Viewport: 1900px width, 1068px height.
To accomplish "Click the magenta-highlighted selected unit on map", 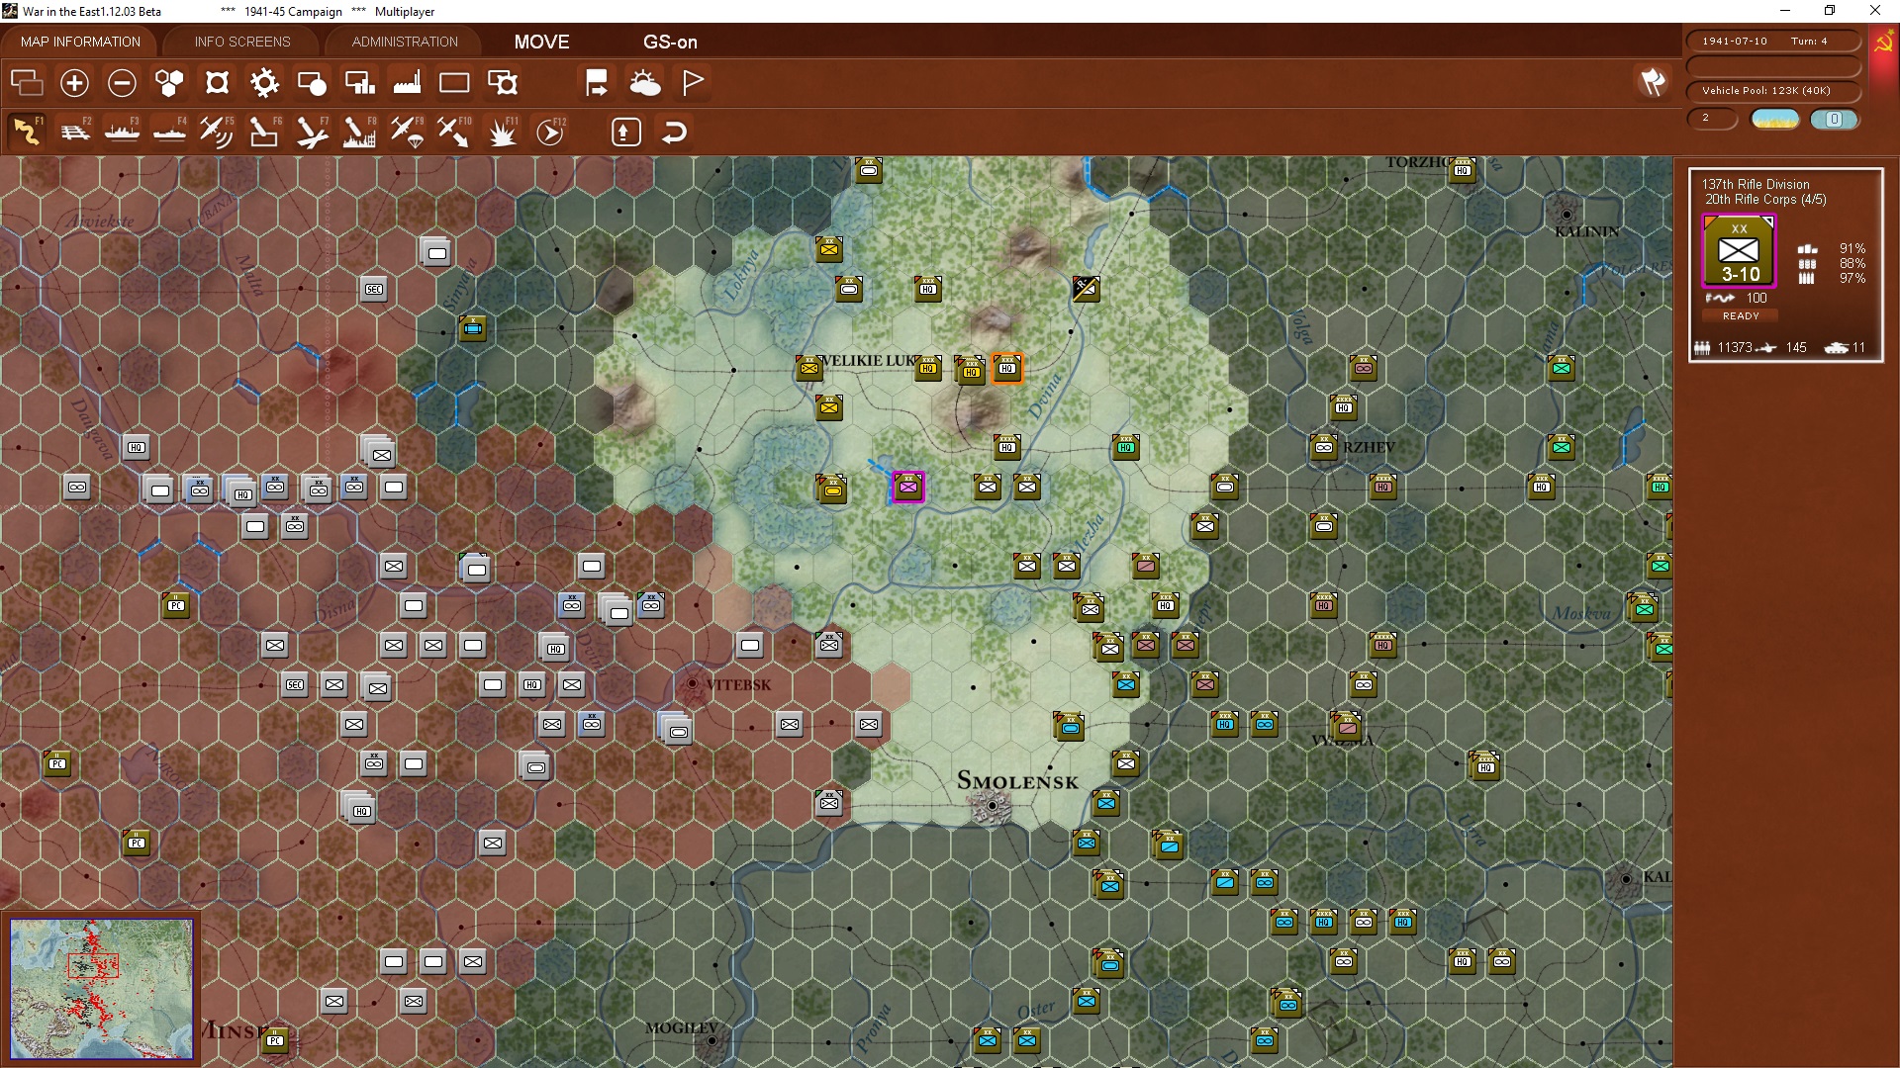I will [908, 487].
